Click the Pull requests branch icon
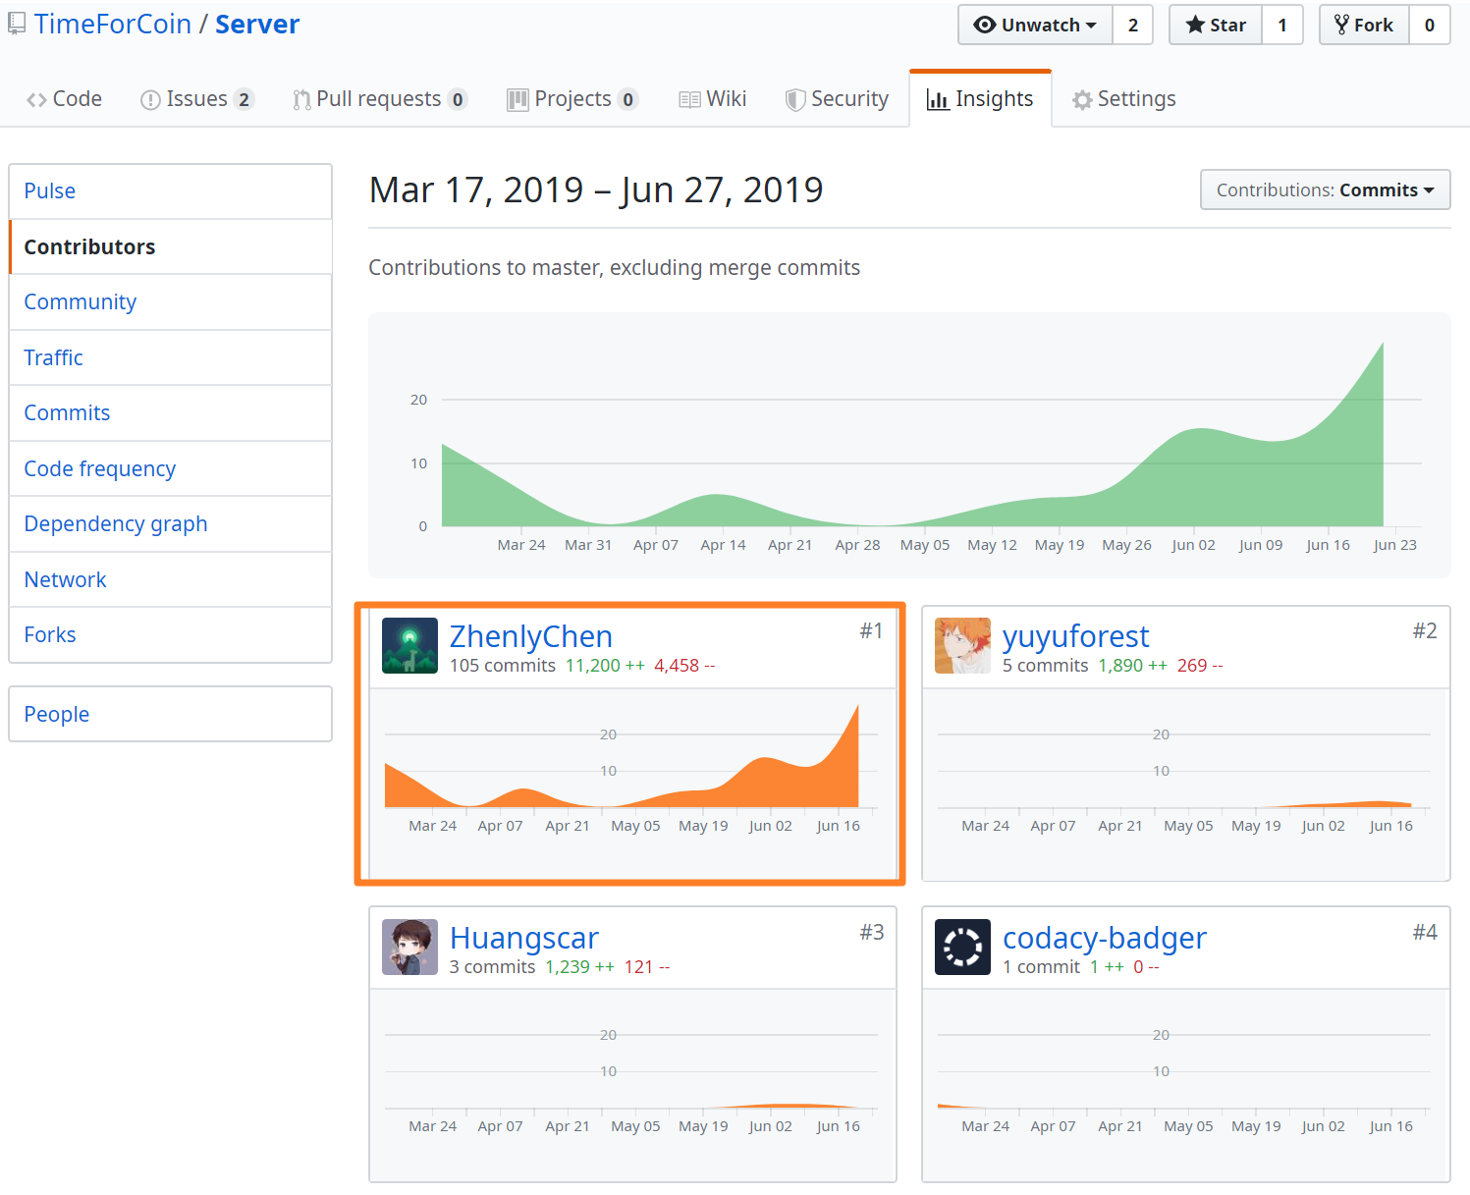The height and width of the screenshot is (1195, 1470). coord(301,100)
